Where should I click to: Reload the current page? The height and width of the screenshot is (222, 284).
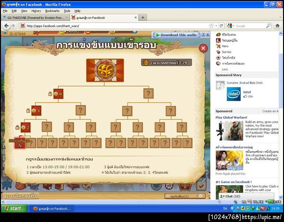[221, 26]
